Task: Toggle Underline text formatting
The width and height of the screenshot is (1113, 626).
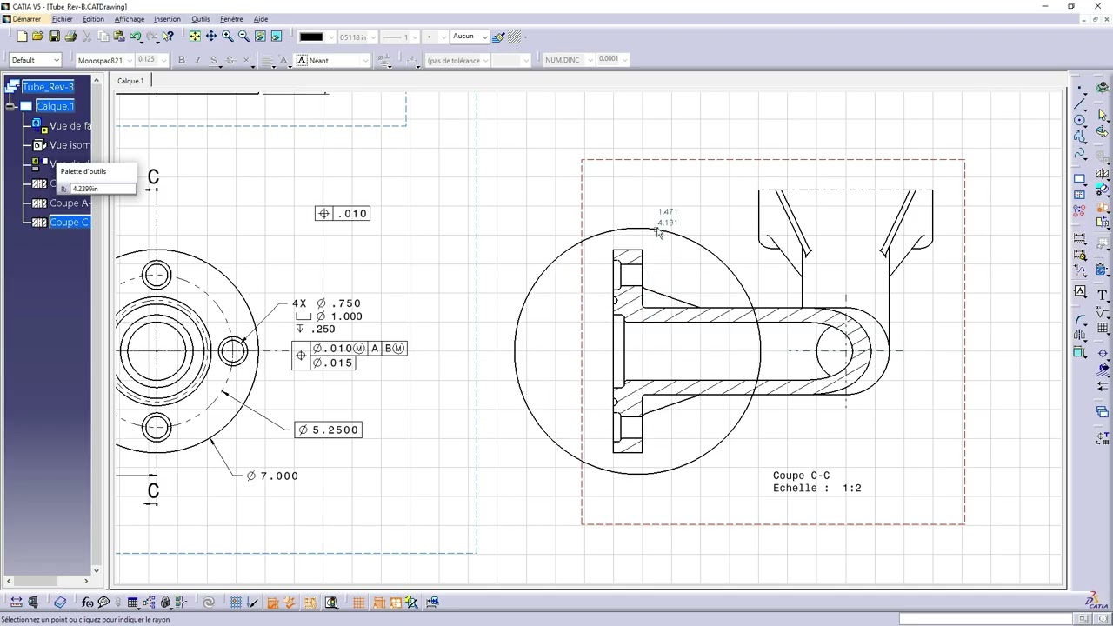Action: 214,60
